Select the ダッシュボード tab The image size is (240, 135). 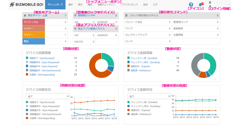(x=55, y=4)
